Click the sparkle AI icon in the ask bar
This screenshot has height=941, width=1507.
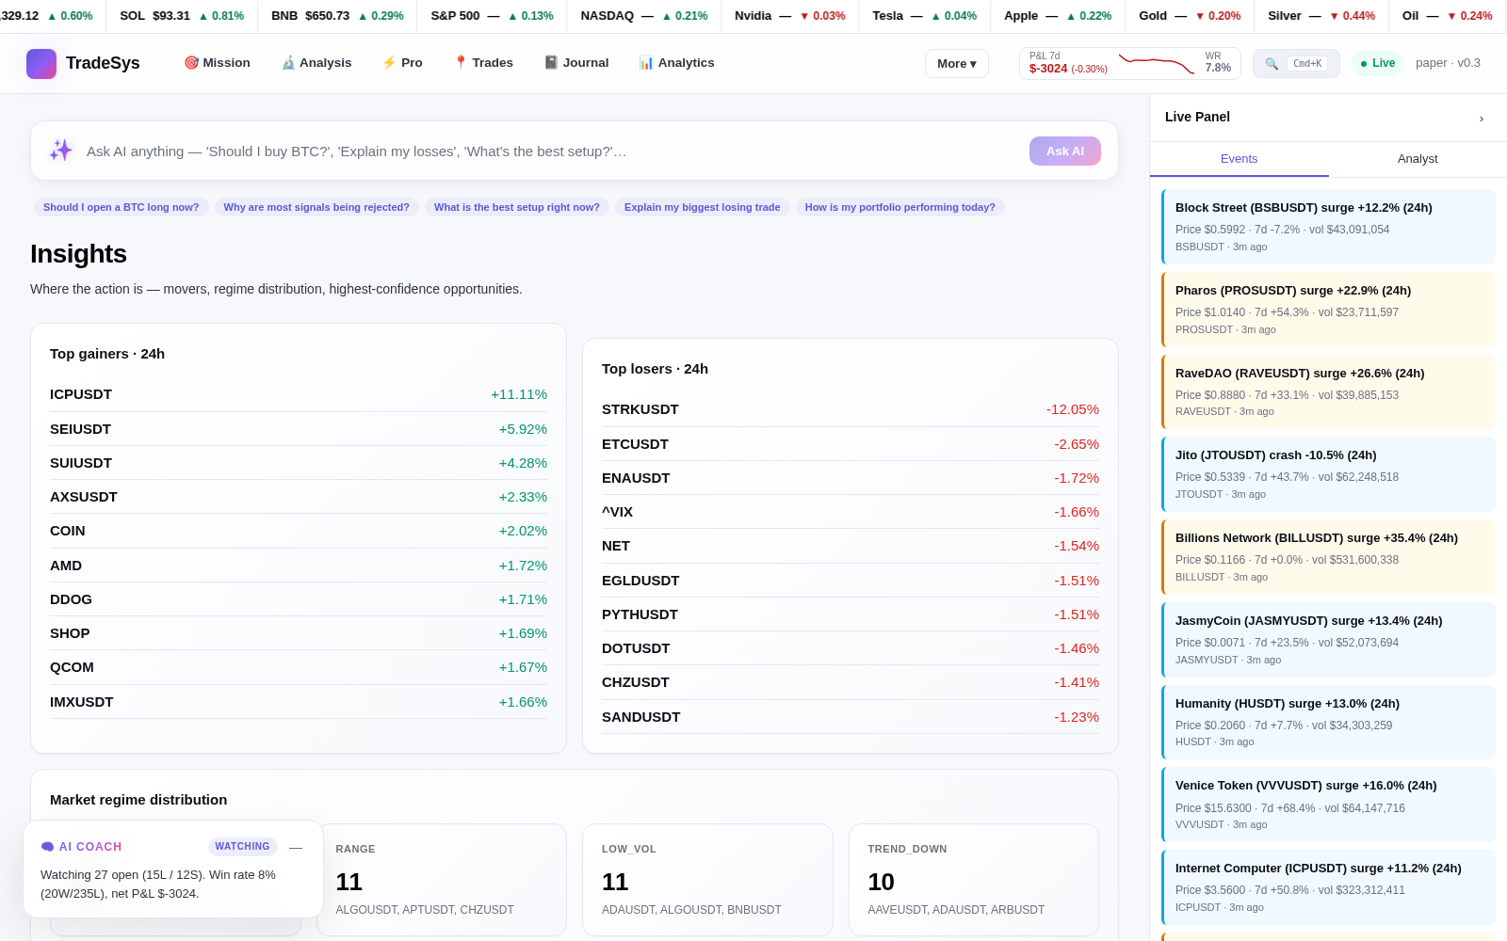coord(61,151)
